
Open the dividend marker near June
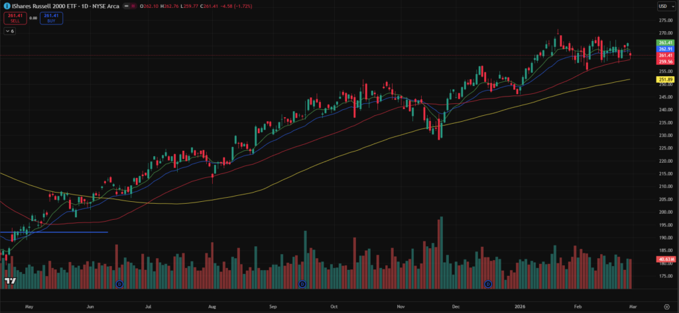(119, 284)
